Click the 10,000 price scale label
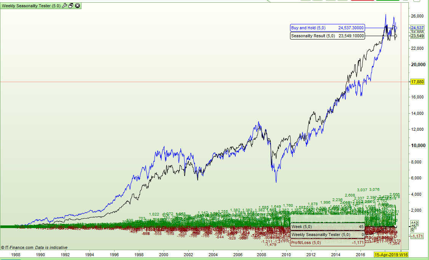 (418, 146)
